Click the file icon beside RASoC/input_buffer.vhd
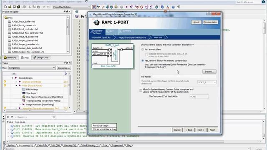Image resolution: width=267 pixels, height=150 pixels. (10, 22)
